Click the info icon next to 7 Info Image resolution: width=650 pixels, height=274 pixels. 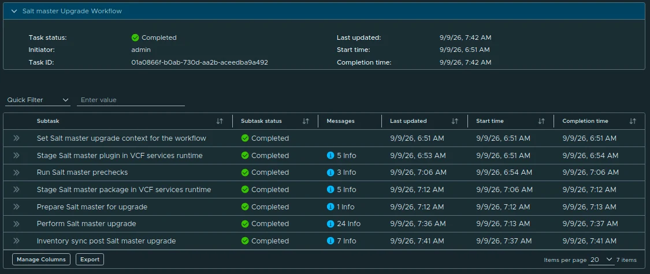(x=330, y=241)
